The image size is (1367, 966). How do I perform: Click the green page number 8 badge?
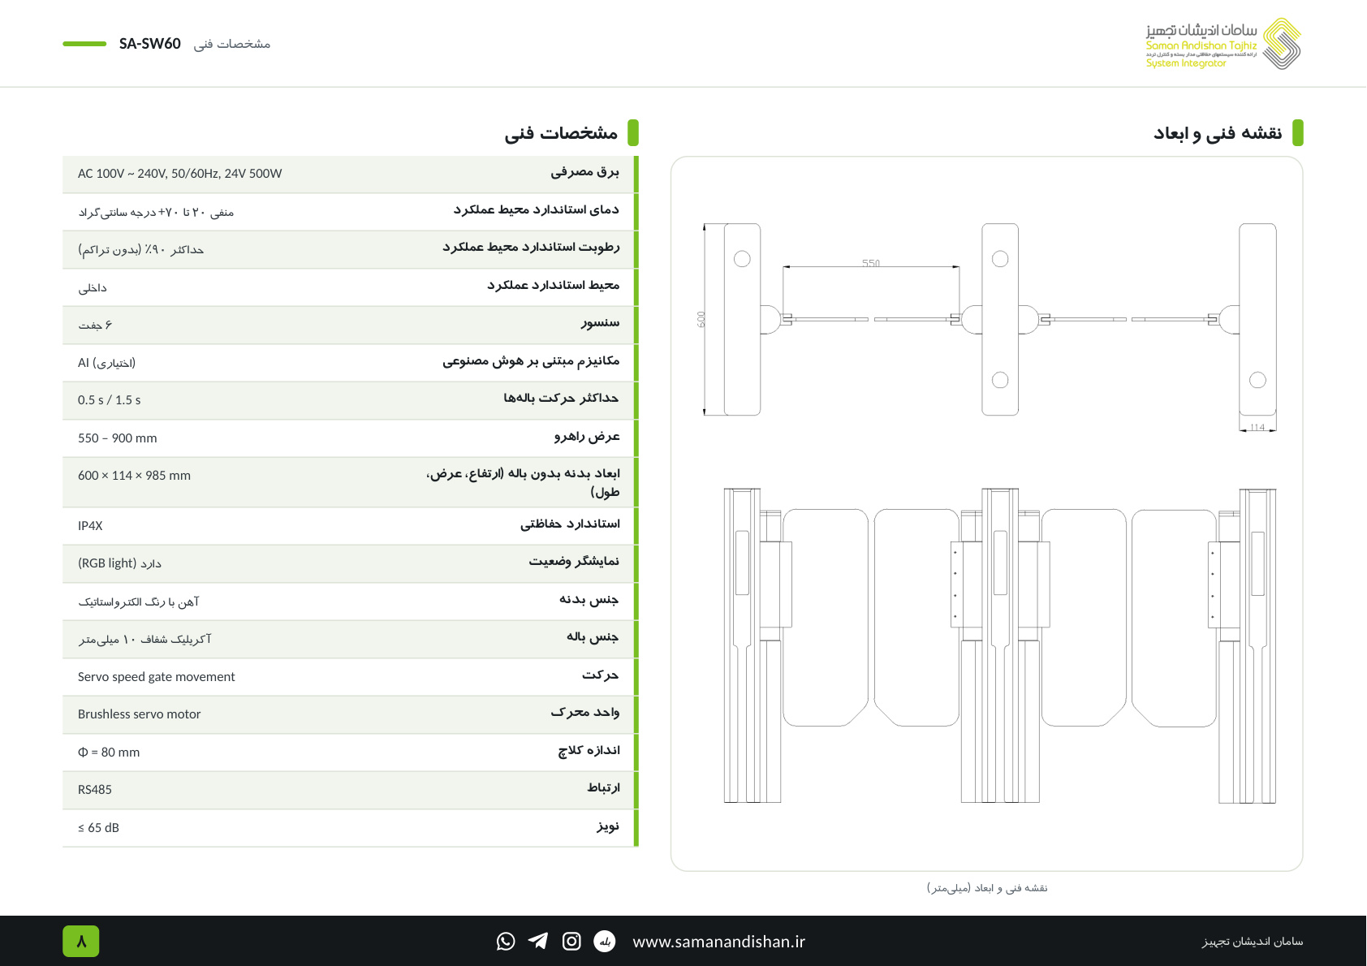(x=81, y=942)
